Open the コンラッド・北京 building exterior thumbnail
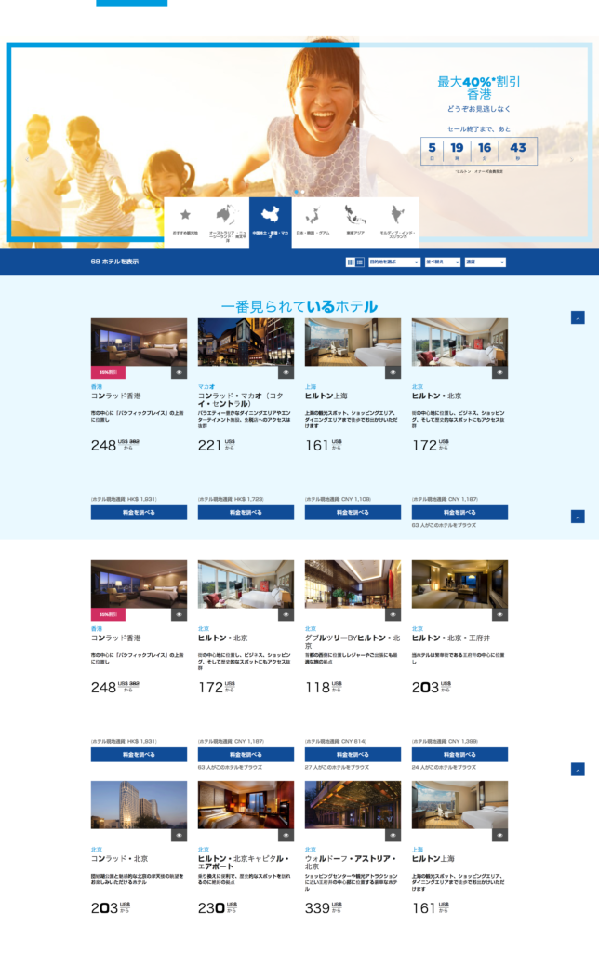The height and width of the screenshot is (953, 599). 140,805
